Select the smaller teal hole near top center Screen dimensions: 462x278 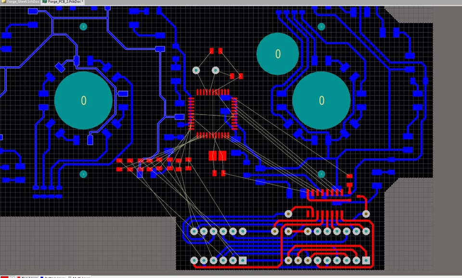tap(278, 54)
